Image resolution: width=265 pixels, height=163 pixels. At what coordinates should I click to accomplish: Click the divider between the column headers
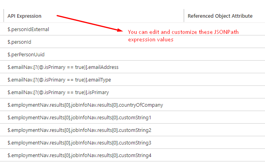click(x=184, y=16)
